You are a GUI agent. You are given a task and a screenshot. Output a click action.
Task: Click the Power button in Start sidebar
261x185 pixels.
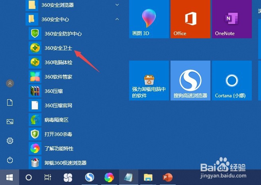10,160
